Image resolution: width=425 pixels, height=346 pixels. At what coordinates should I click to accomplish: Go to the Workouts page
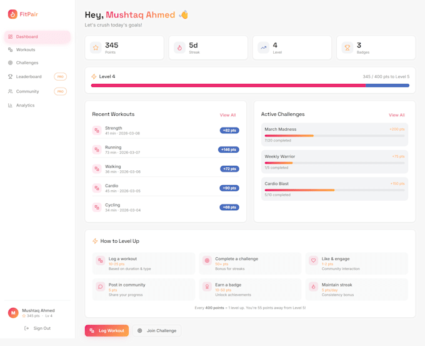[37, 49]
